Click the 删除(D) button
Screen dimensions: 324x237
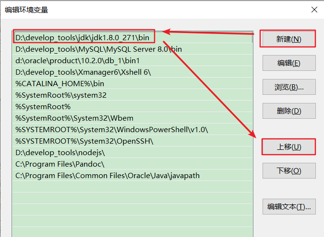(289, 111)
